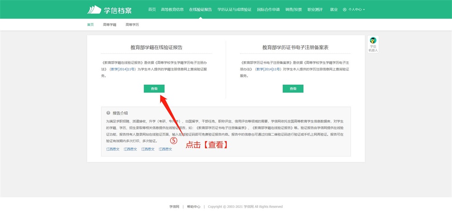The height and width of the screenshot is (216, 452).
Task: Open 帮助中心 in the footer
Action: click(193, 207)
